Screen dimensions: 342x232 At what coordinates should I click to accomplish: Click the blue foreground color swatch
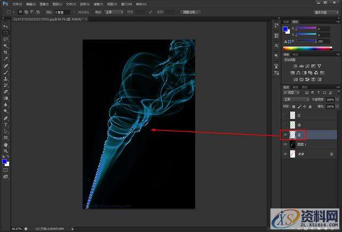(x=5, y=160)
